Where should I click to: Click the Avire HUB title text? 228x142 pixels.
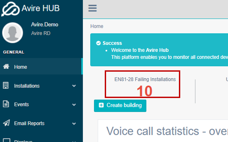coord(41,8)
